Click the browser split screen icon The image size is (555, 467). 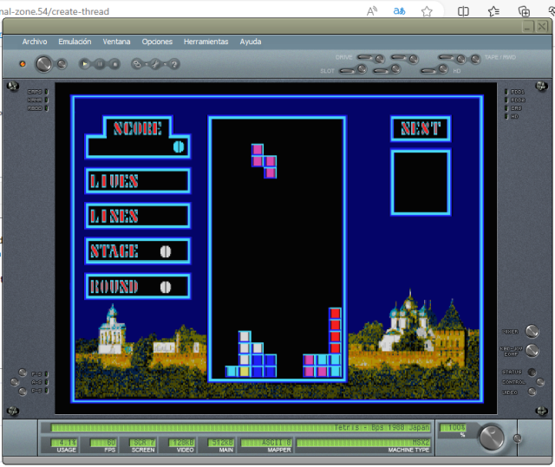pyautogui.click(x=463, y=11)
